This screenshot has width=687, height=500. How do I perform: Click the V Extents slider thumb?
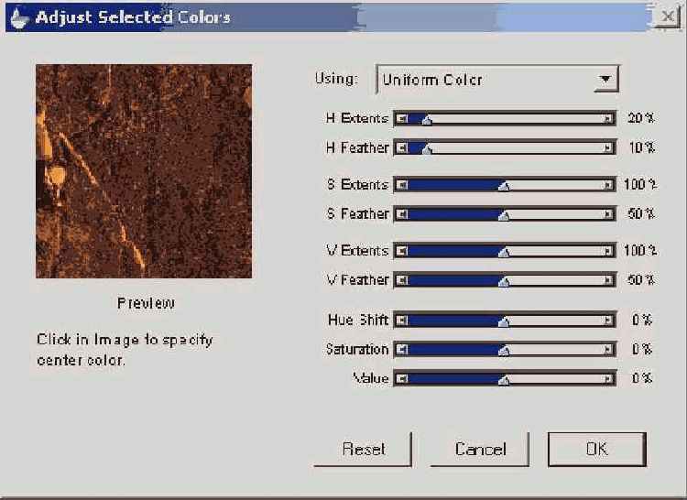504,252
